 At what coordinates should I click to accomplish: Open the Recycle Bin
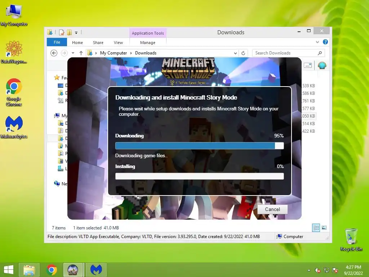(x=351, y=239)
